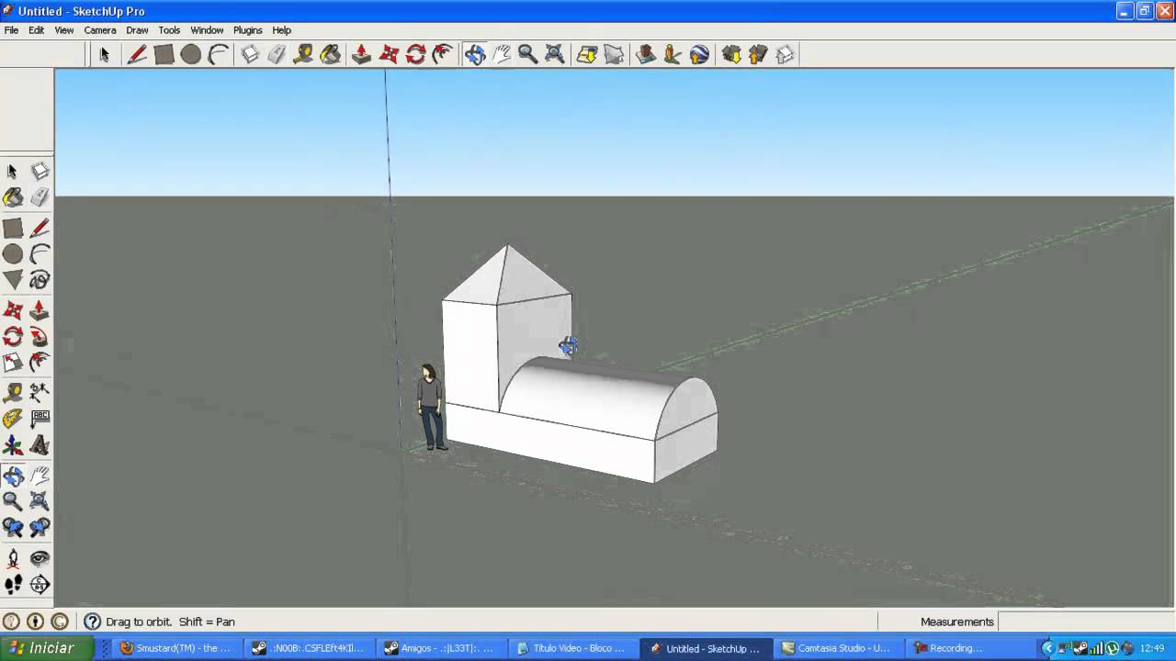Go to the Previous camera view
Screen dimensions: 1176x661
[13, 527]
